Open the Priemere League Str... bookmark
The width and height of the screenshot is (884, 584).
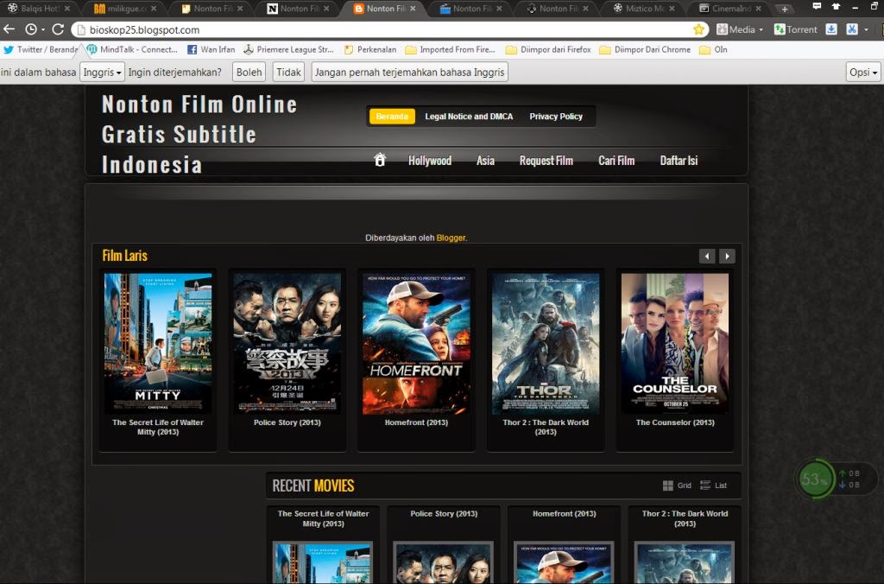(288, 49)
